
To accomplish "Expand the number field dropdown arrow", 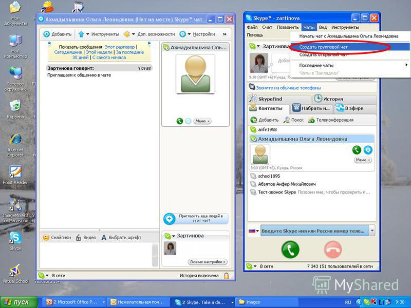I will click(372, 231).
